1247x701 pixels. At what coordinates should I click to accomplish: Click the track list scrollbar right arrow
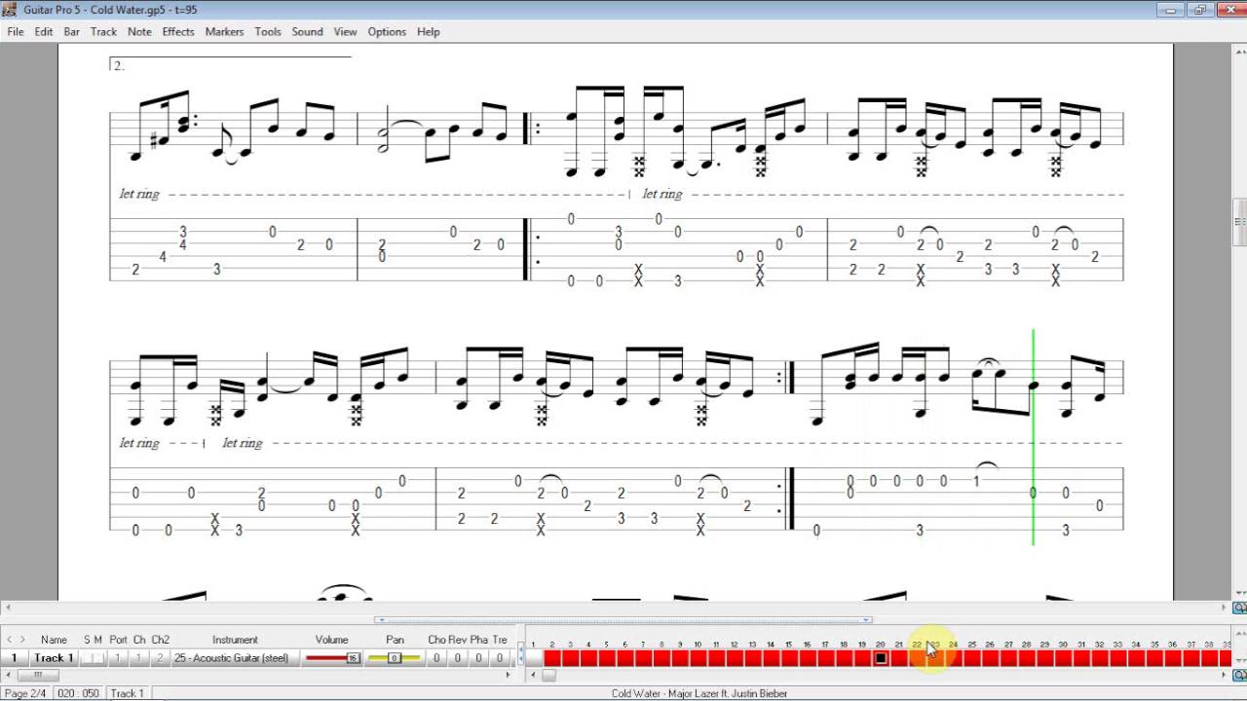coord(507,676)
